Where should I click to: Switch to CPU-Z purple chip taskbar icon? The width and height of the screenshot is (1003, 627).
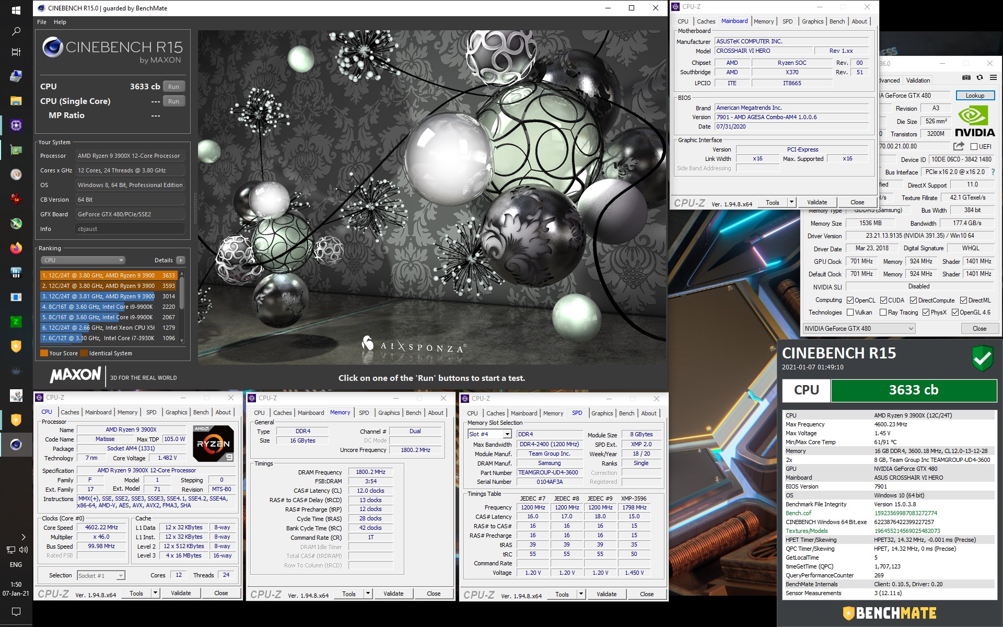point(16,125)
